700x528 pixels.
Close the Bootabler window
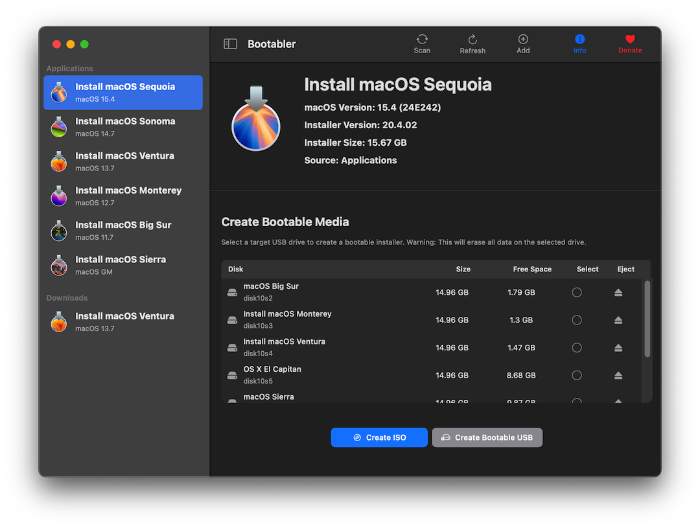pyautogui.click(x=56, y=44)
